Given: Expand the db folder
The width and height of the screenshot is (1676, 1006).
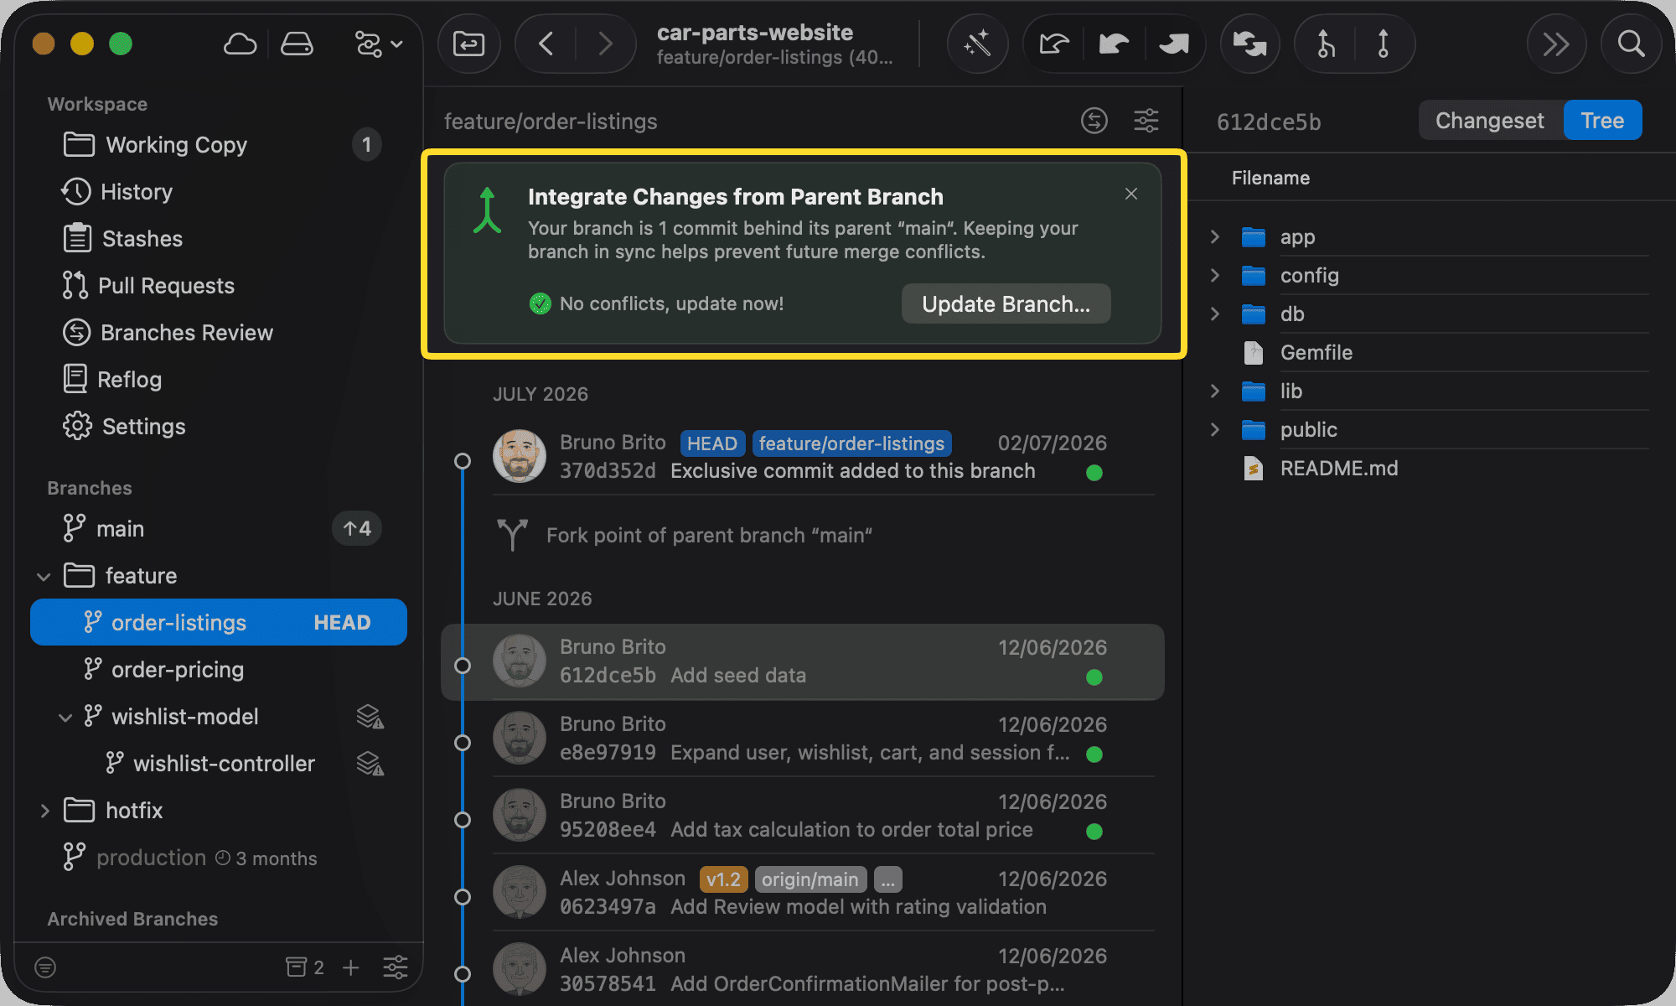Looking at the screenshot, I should pos(1215,314).
